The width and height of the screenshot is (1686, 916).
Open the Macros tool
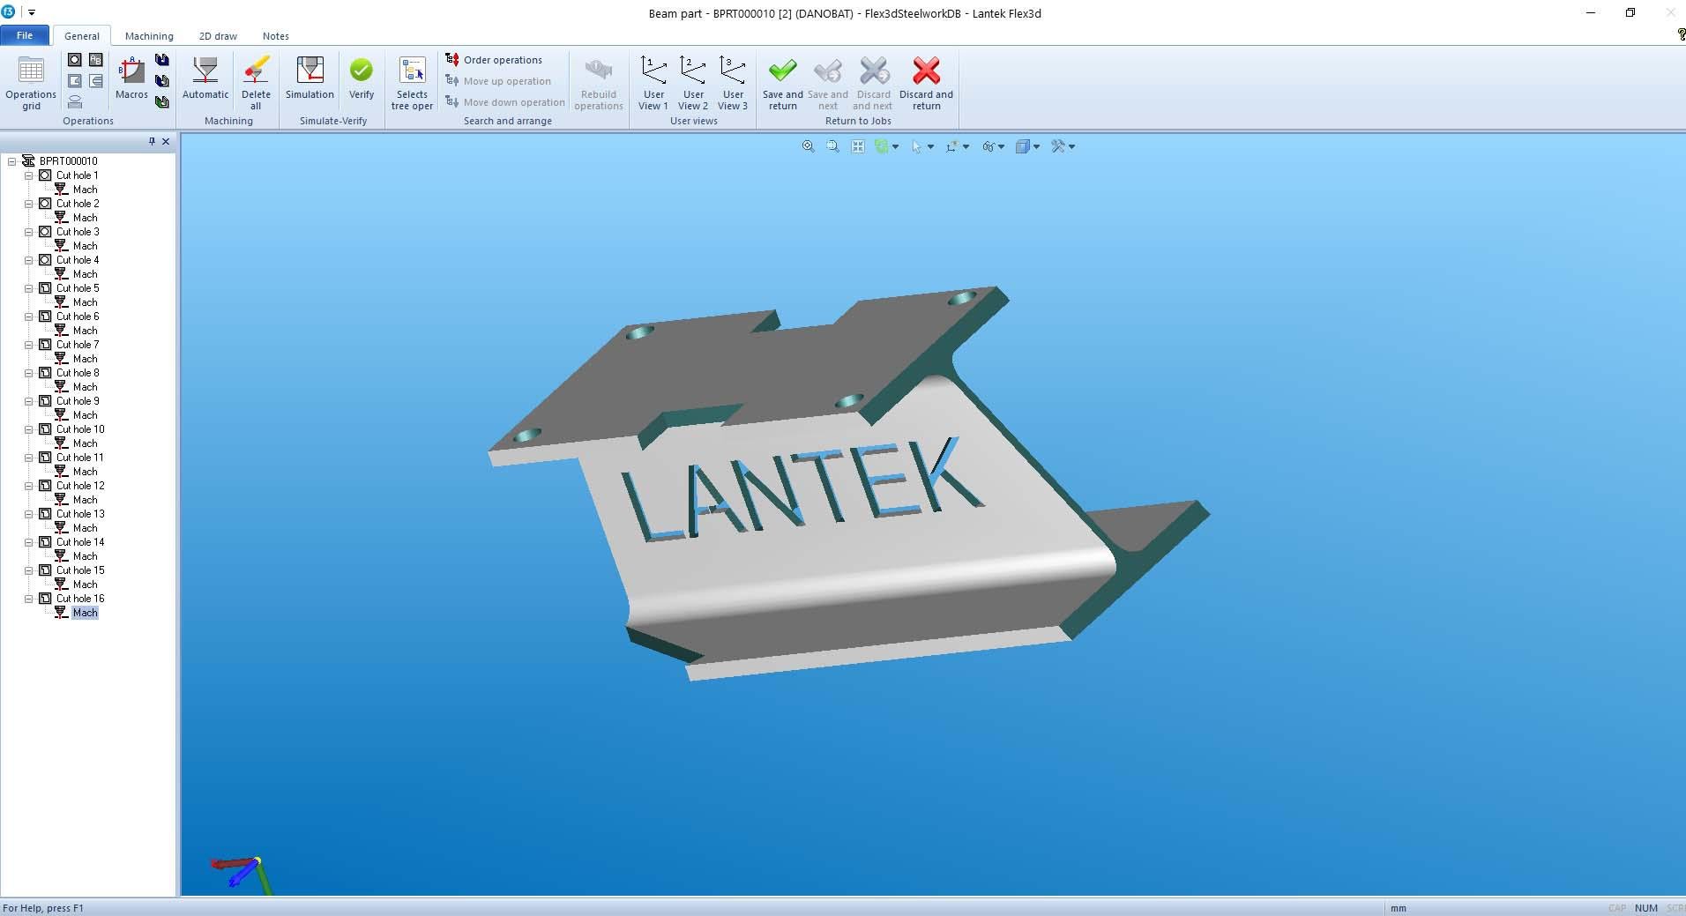coord(131,78)
